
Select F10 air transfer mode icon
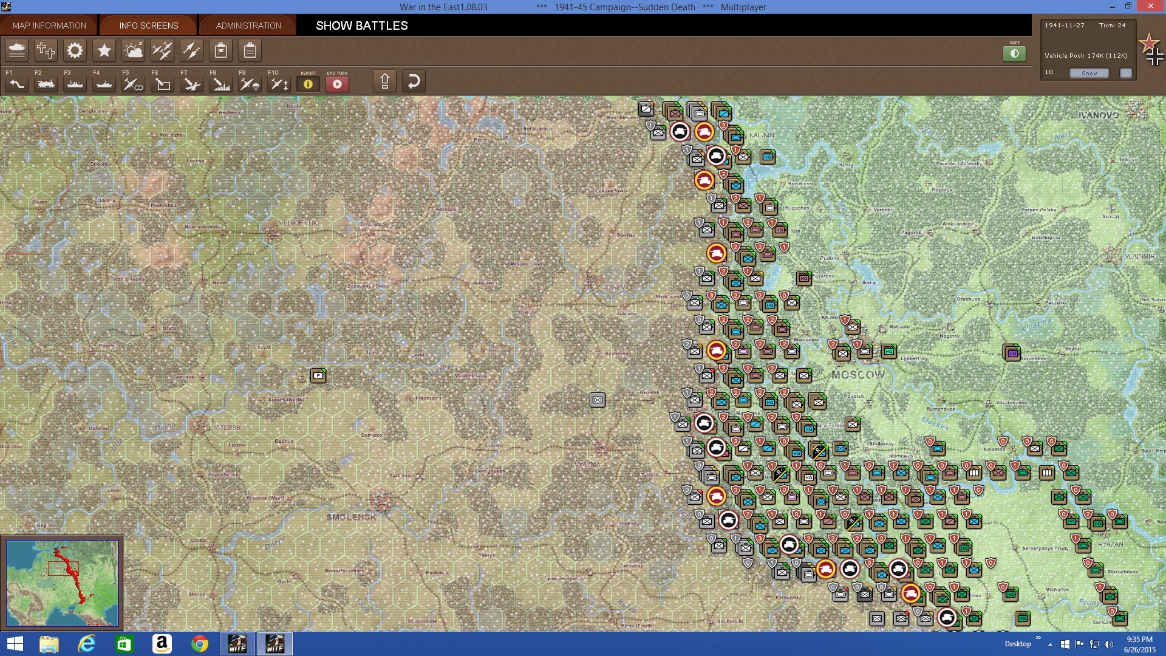(x=279, y=84)
